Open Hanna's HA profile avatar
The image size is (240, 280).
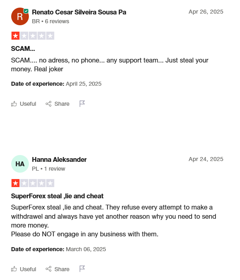coord(20,164)
